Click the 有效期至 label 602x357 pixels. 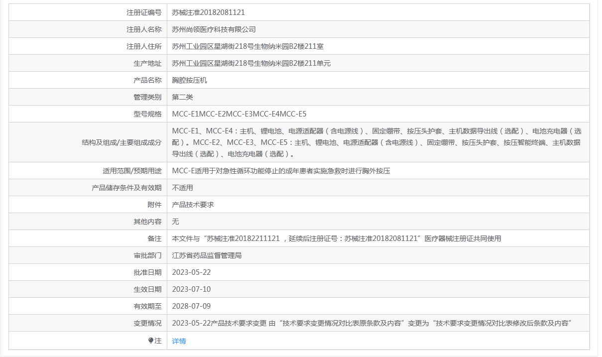pyautogui.click(x=147, y=306)
